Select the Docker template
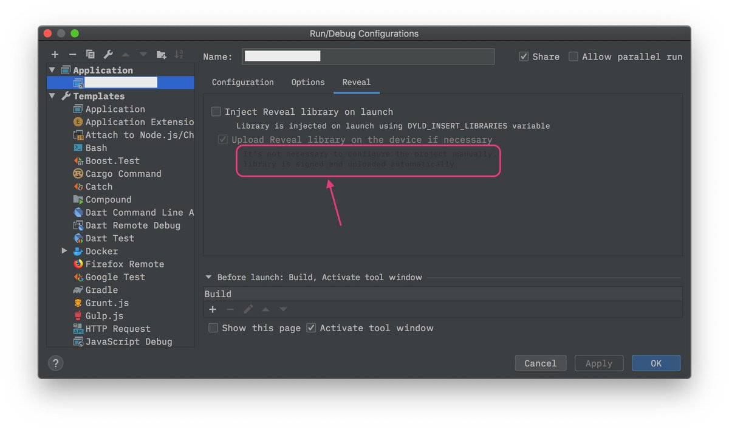The image size is (729, 429). coord(101,251)
